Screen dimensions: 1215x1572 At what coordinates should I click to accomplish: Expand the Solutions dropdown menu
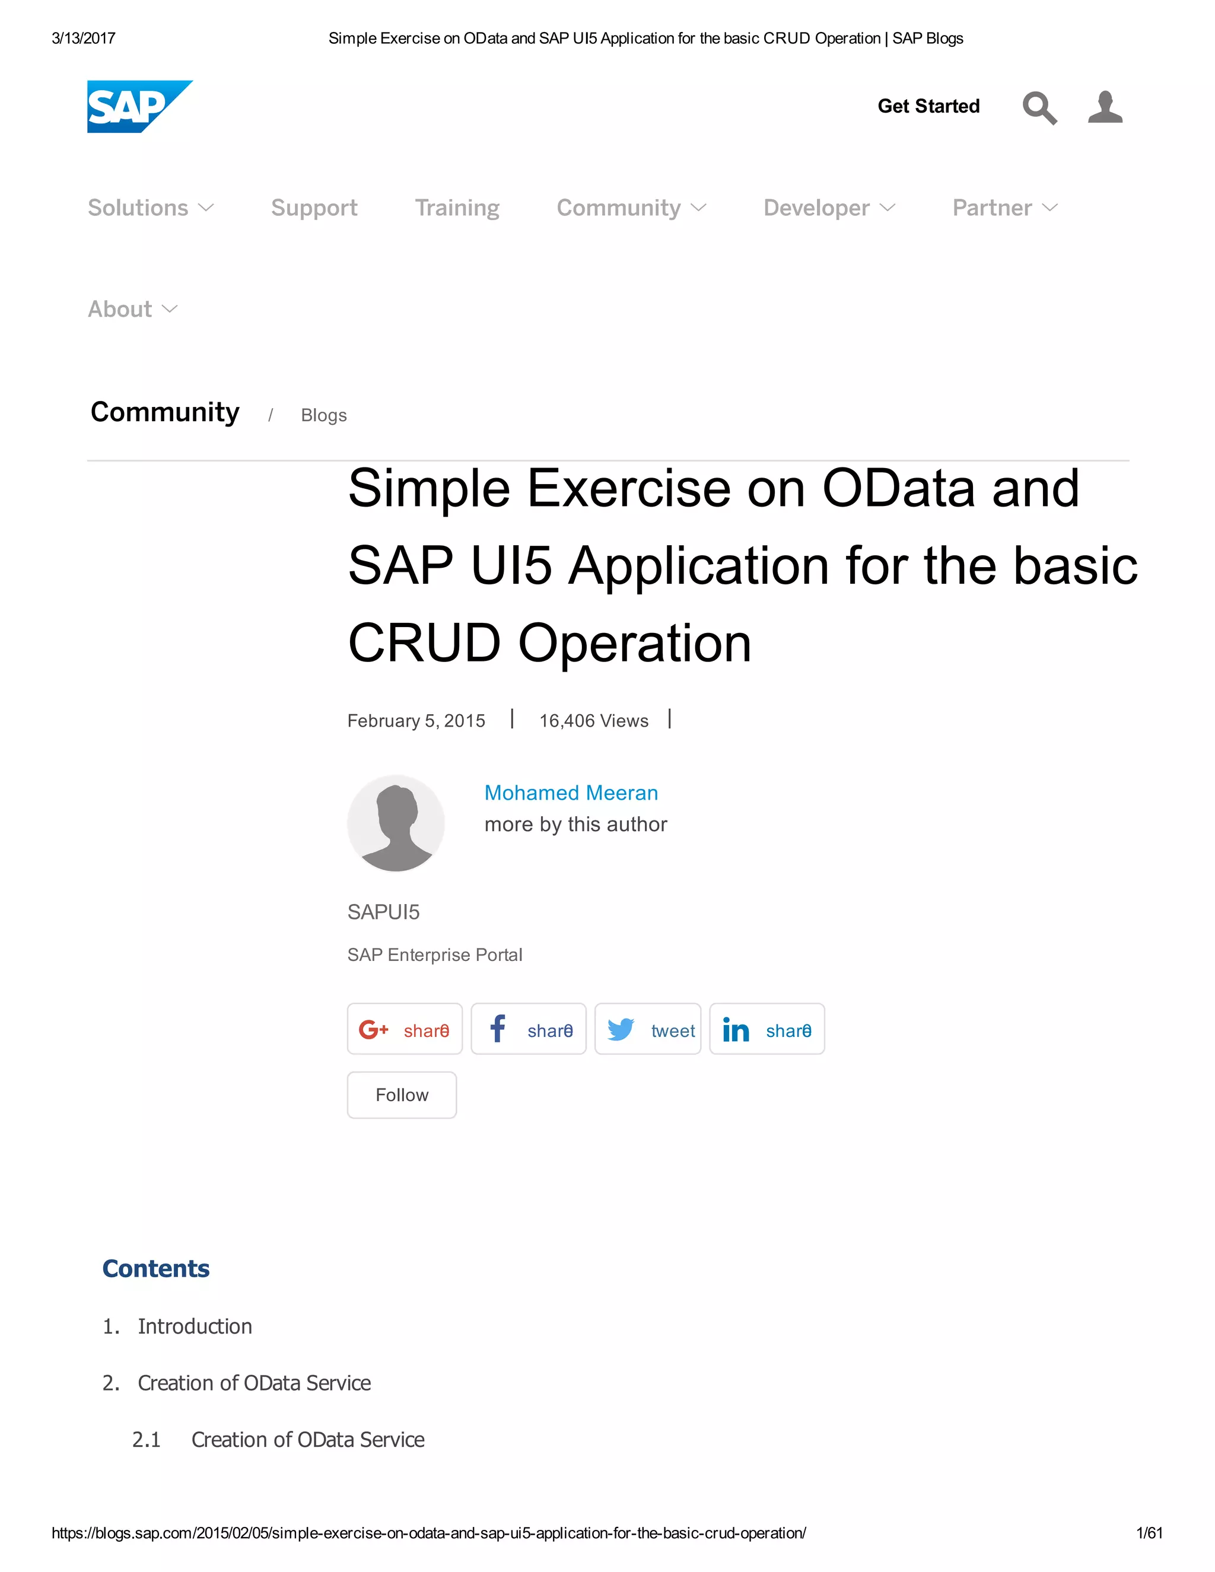pyautogui.click(x=151, y=208)
